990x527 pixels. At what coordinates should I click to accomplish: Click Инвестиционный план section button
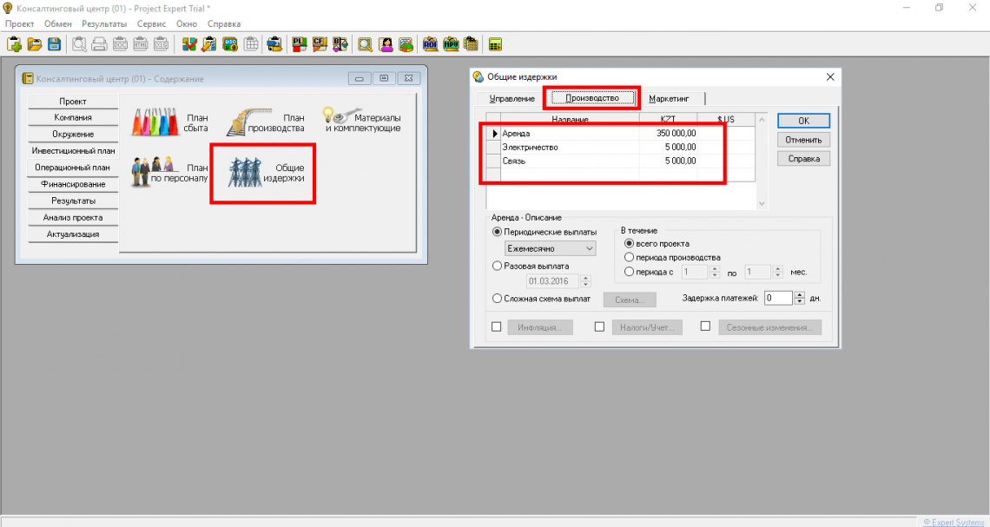coord(73,151)
